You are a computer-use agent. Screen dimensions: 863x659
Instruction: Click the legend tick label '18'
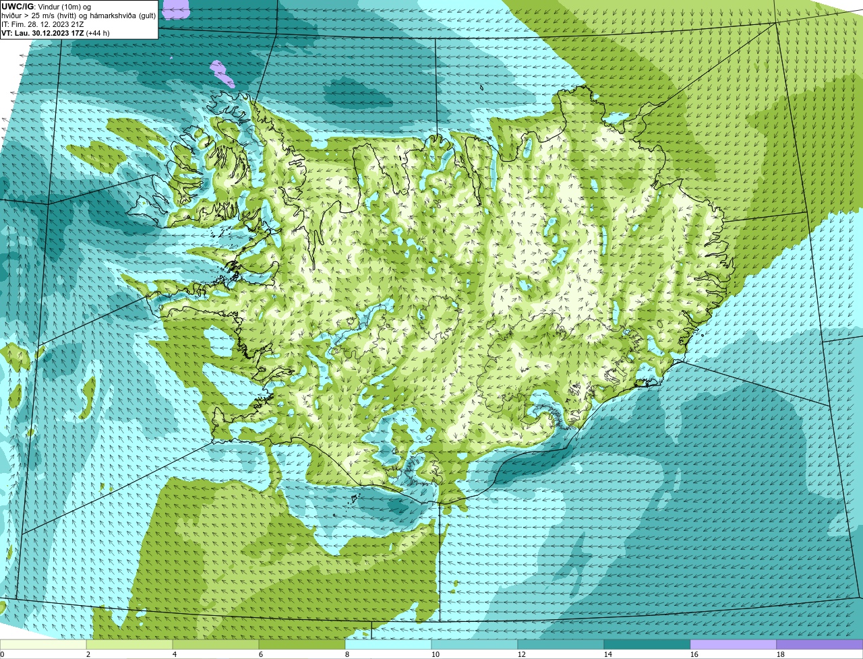coord(781,654)
